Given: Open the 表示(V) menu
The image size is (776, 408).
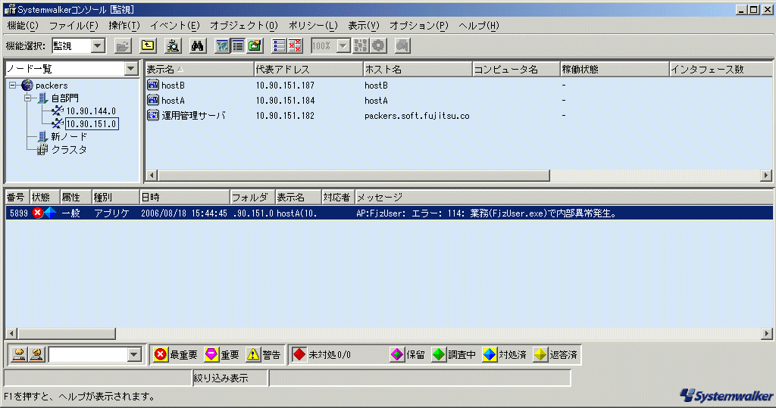Looking at the screenshot, I should point(363,25).
